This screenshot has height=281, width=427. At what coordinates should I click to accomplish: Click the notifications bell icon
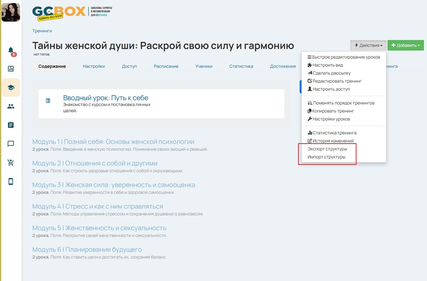11,50
